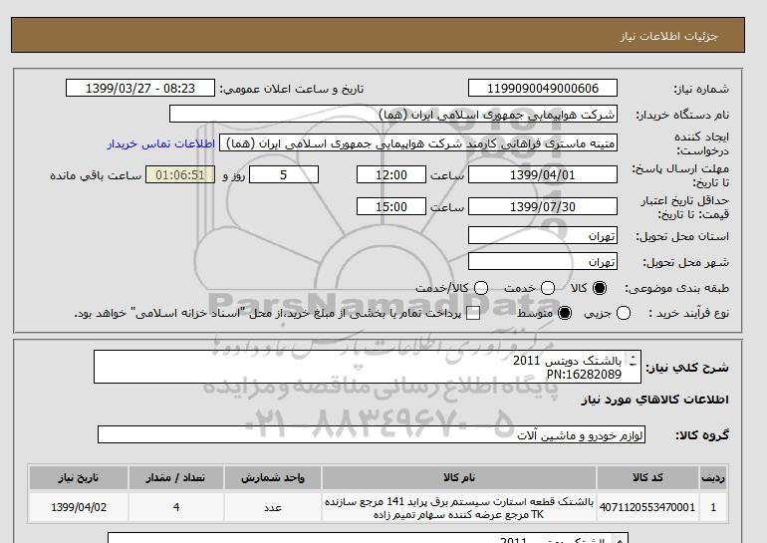Click نام کالا column header
The image size is (767, 543).
pos(459,477)
